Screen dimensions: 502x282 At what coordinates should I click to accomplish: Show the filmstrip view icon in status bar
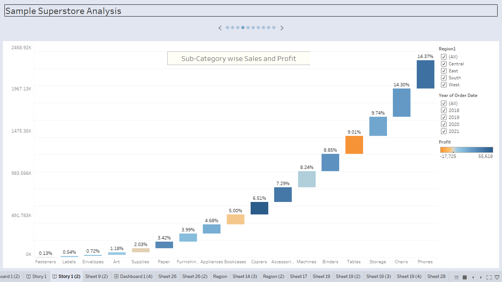coord(457,277)
